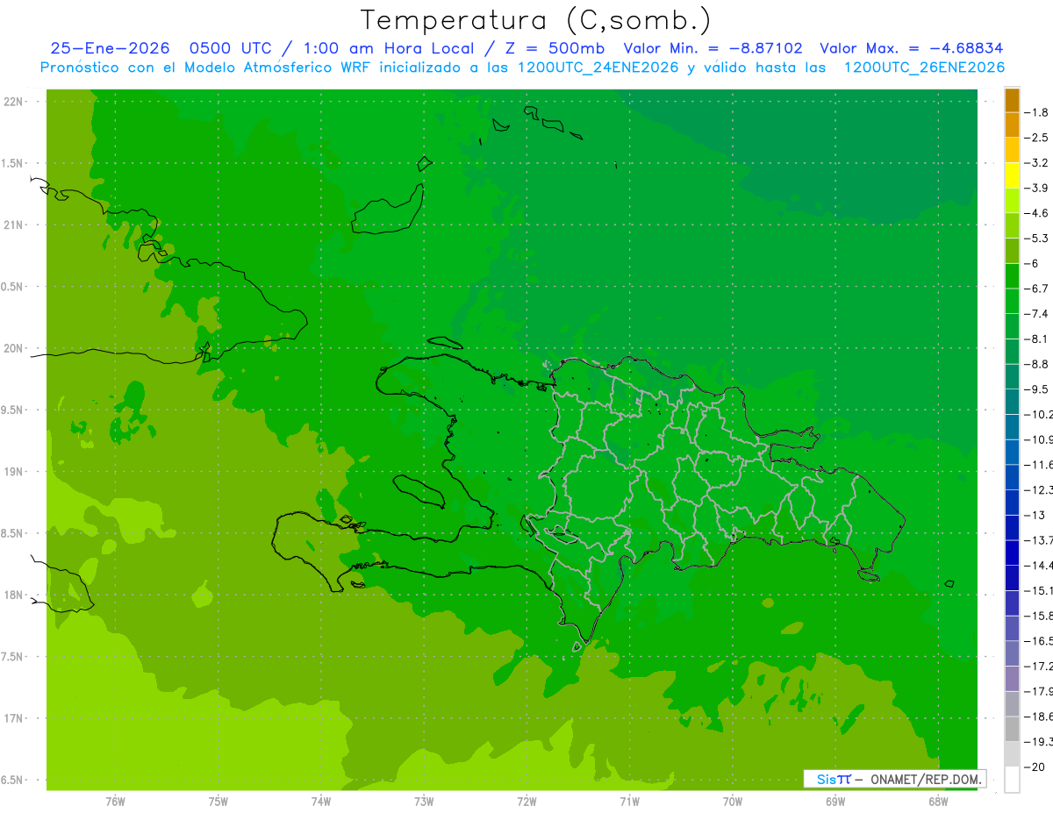Click the "21N" latitude axis label
1053x813 pixels.
(14, 225)
